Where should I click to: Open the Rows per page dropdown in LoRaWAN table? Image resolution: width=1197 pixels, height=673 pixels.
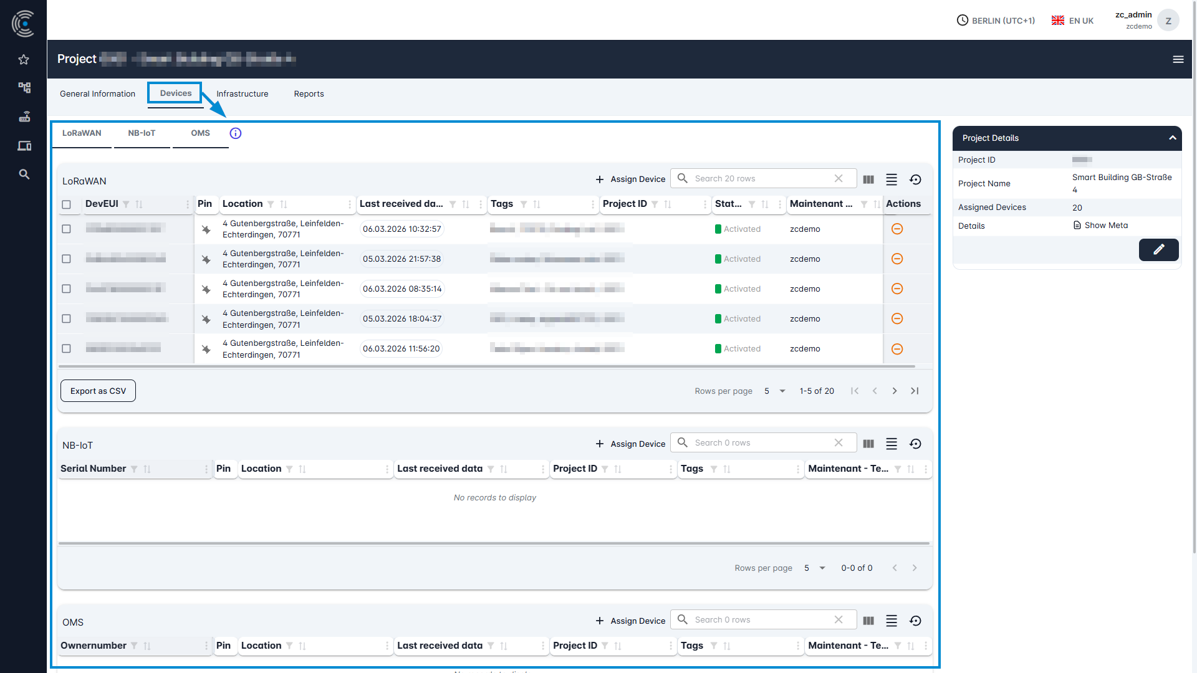point(774,391)
